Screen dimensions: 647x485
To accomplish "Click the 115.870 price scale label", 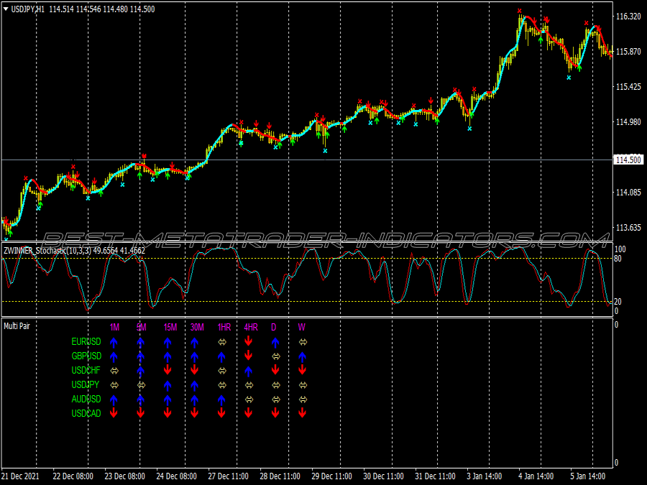I will pyautogui.click(x=628, y=52).
